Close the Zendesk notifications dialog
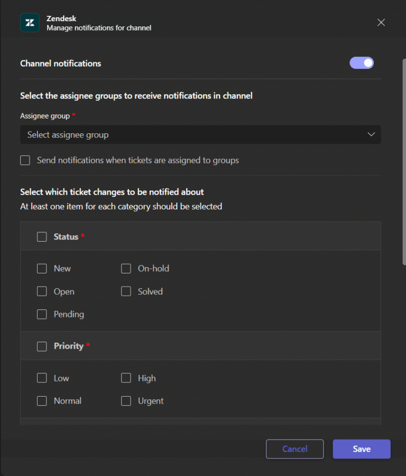 381,22
